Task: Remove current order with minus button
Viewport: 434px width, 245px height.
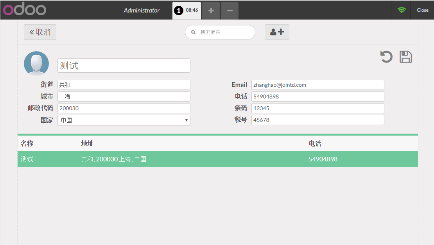Action: (x=230, y=11)
